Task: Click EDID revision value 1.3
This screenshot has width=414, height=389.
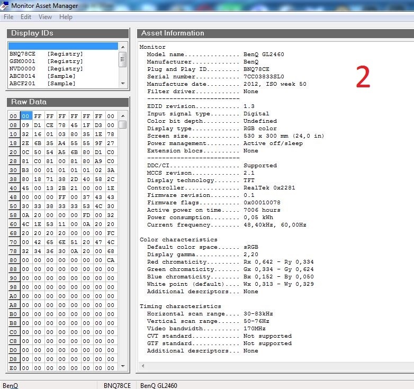Action: click(x=249, y=106)
